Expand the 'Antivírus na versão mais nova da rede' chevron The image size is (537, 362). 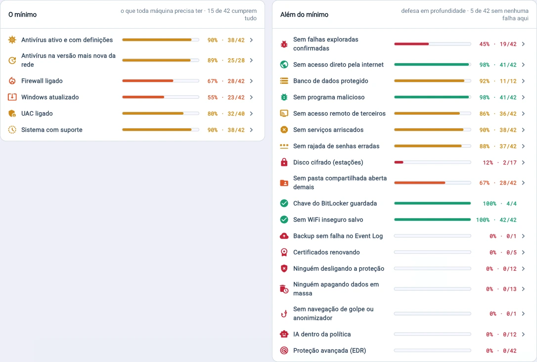pyautogui.click(x=251, y=60)
